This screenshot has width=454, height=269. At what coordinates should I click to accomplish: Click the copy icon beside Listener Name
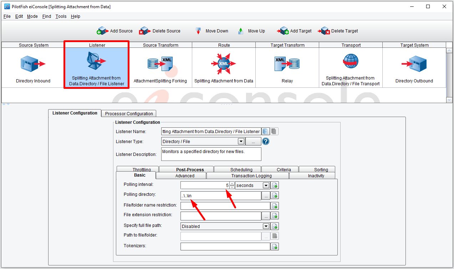tap(266, 131)
